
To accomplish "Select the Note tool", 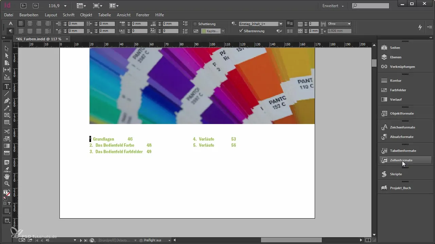I will click(x=6, y=162).
